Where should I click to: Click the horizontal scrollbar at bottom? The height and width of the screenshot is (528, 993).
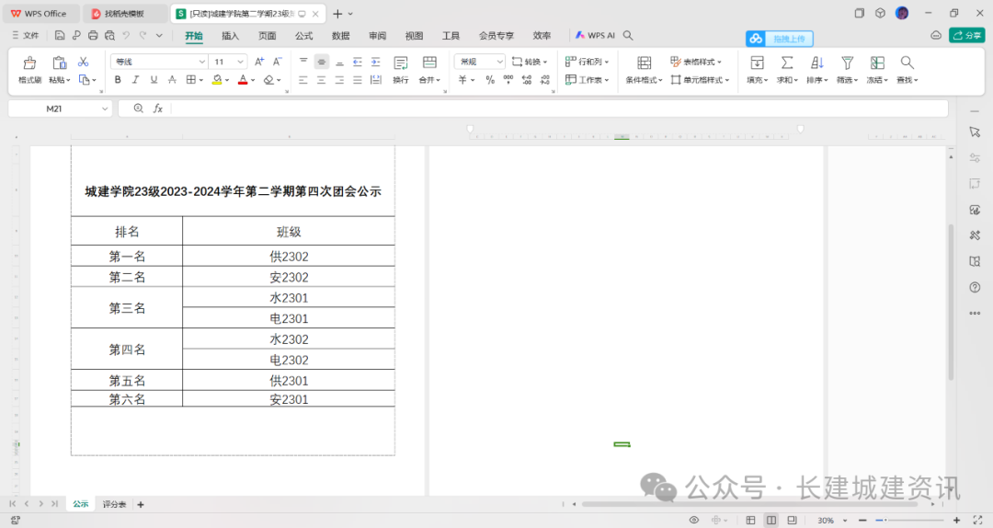click(749, 505)
